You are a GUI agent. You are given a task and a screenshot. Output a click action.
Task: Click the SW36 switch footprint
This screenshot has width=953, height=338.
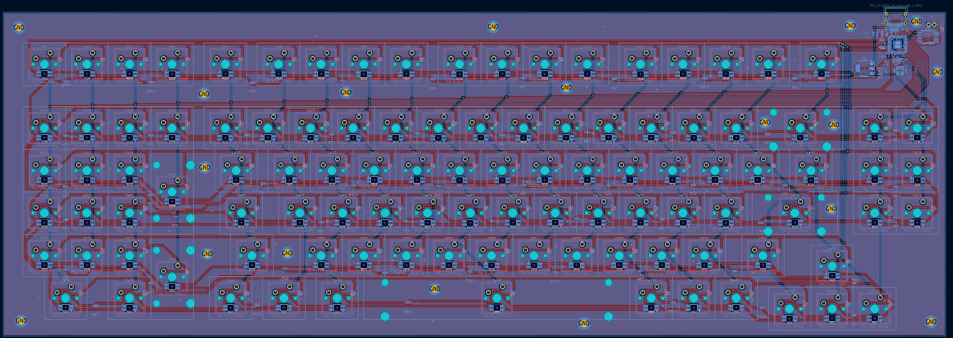click(800, 128)
